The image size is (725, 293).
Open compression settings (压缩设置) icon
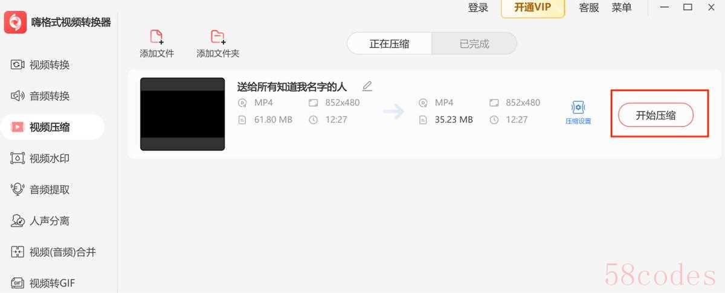578,108
